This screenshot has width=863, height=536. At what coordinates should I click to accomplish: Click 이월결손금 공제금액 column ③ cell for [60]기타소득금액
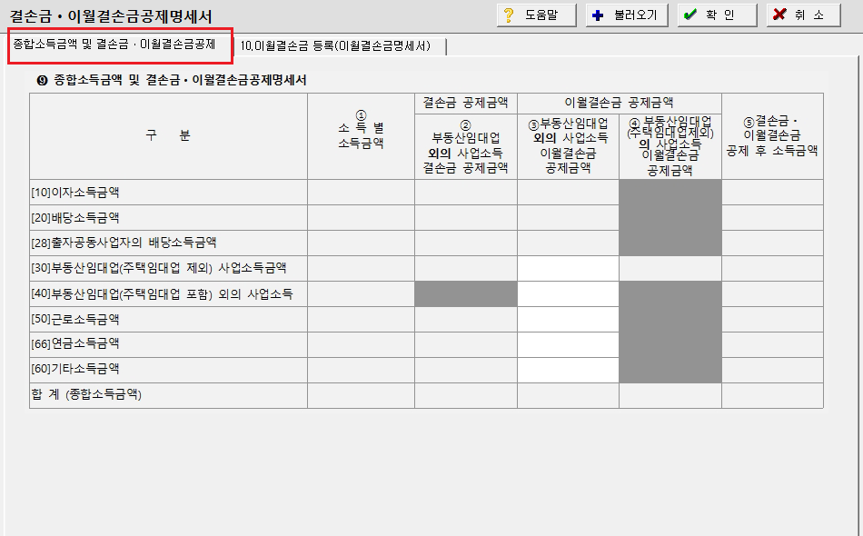point(568,370)
